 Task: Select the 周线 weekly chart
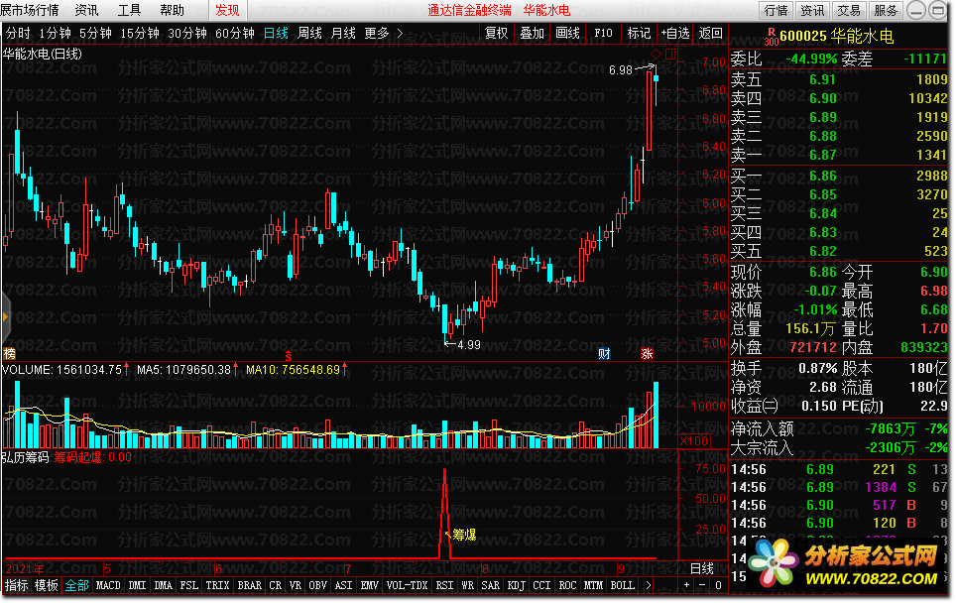point(309,34)
